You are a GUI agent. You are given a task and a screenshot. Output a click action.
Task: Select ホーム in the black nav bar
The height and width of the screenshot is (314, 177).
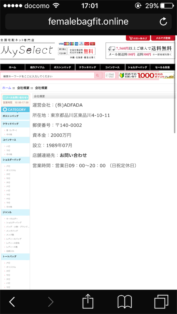click(x=12, y=67)
